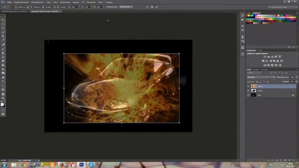Add a Color Balance adjustment

267,61
